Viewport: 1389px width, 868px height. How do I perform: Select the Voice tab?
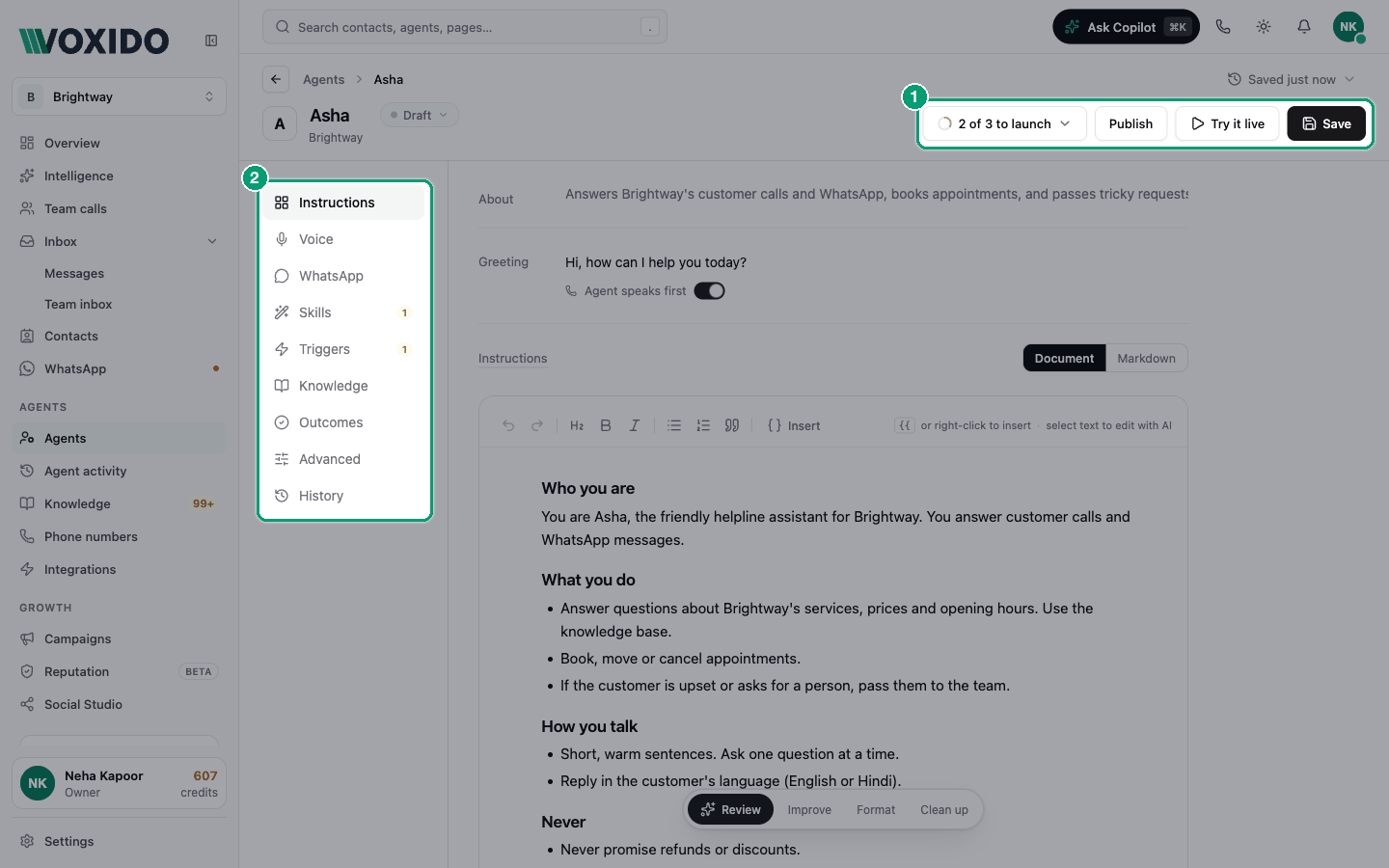[344, 239]
